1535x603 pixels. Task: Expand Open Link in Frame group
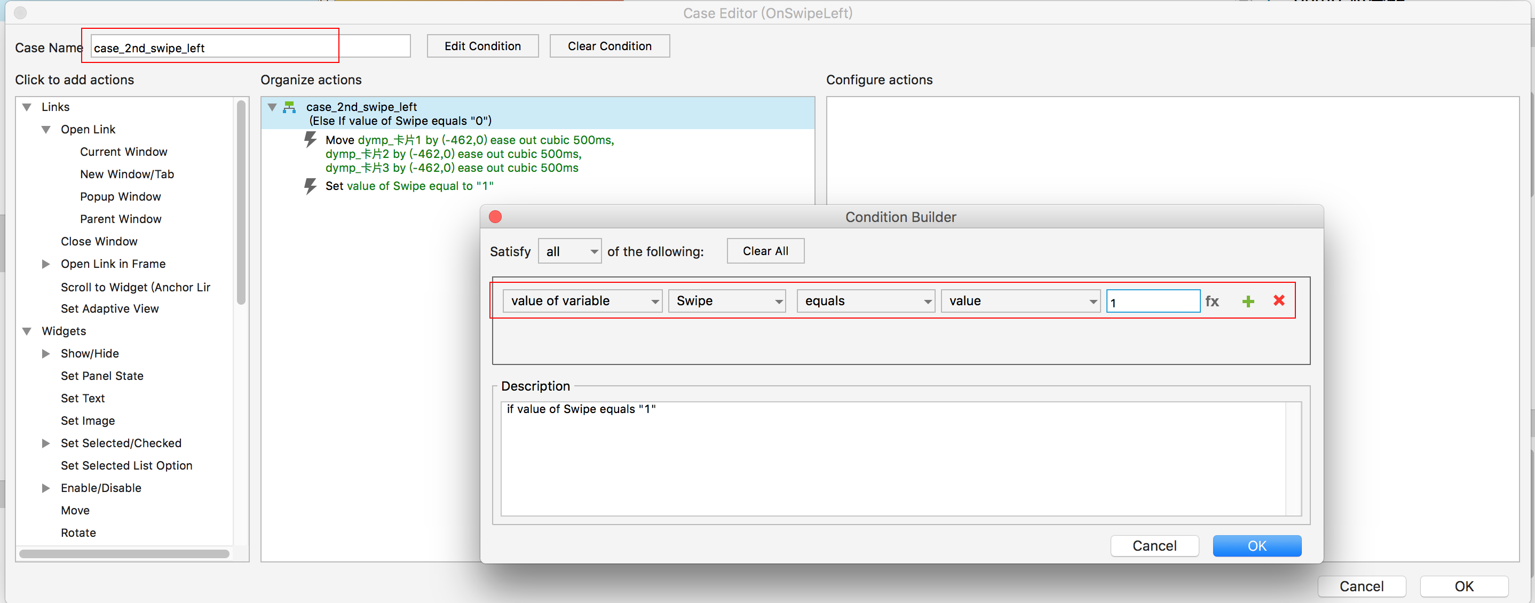(x=46, y=264)
